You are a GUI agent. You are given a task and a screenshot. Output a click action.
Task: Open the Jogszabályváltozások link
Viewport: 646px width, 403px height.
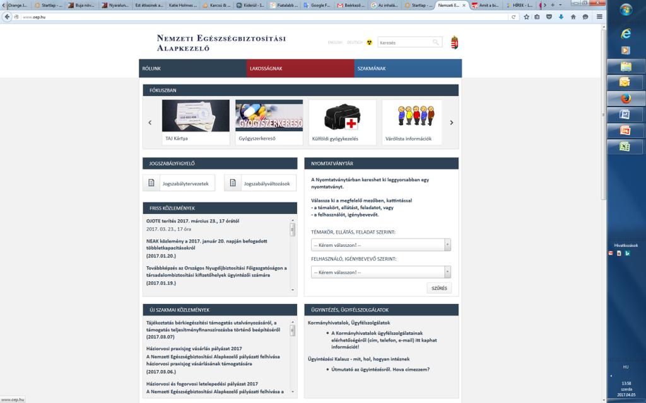pos(260,183)
